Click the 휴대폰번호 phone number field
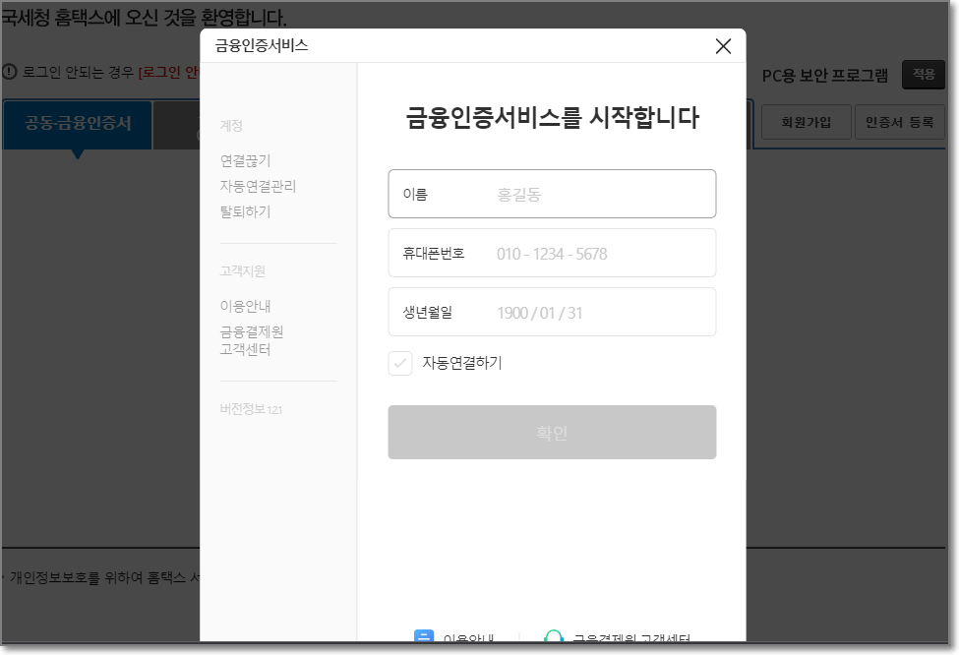 (551, 253)
